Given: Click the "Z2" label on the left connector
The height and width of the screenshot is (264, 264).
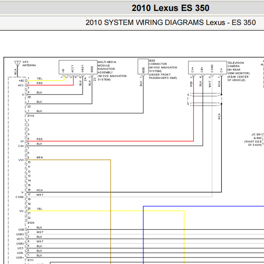Looking at the screenshot, I should pyautogui.click(x=29, y=107).
